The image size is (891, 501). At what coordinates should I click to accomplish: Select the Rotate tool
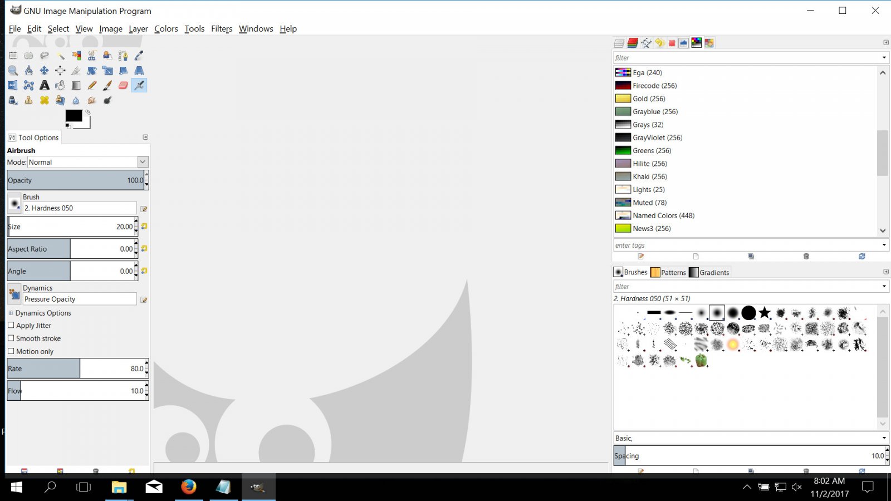click(92, 71)
